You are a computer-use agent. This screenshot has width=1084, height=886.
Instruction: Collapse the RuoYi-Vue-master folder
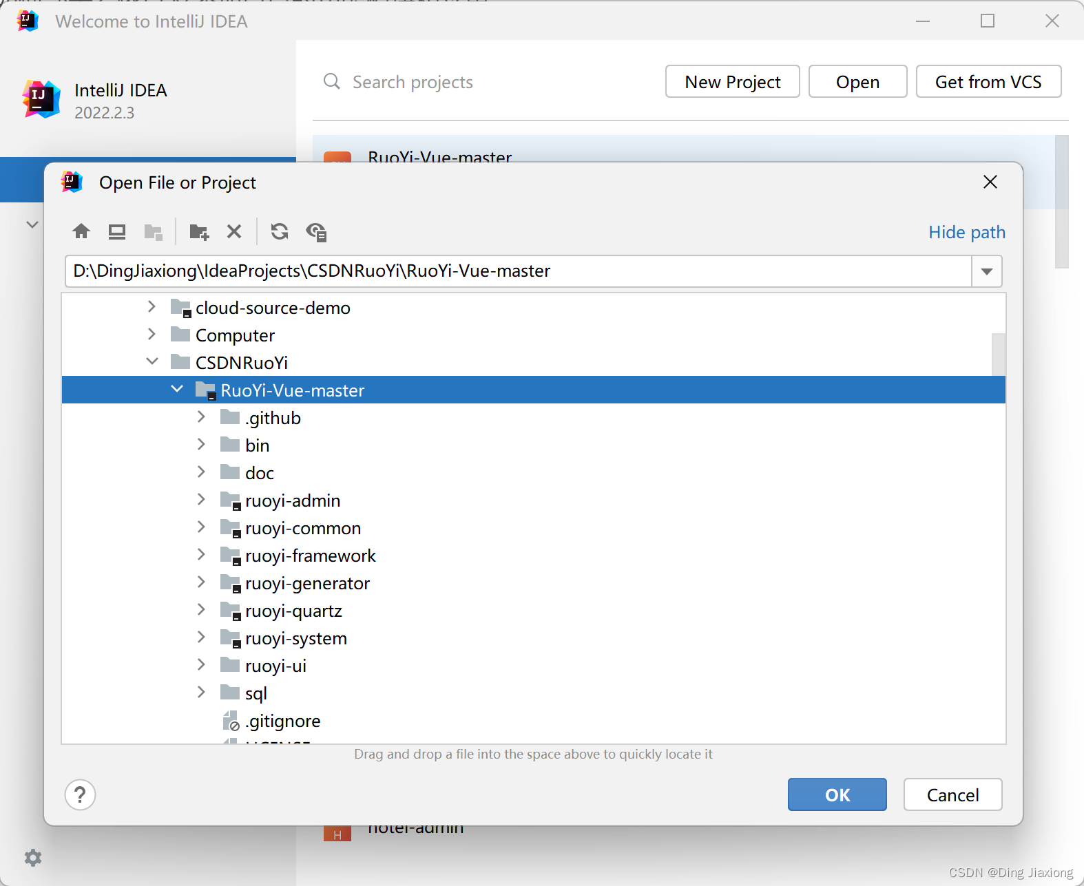coord(177,389)
